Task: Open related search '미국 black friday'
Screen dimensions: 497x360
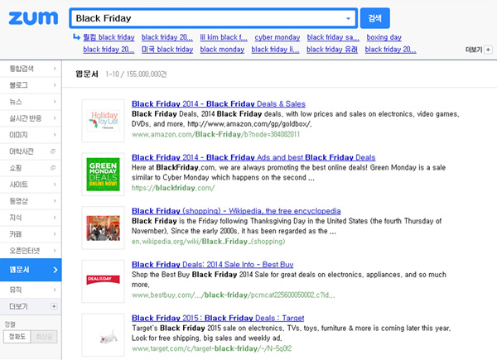Action: [x=167, y=50]
